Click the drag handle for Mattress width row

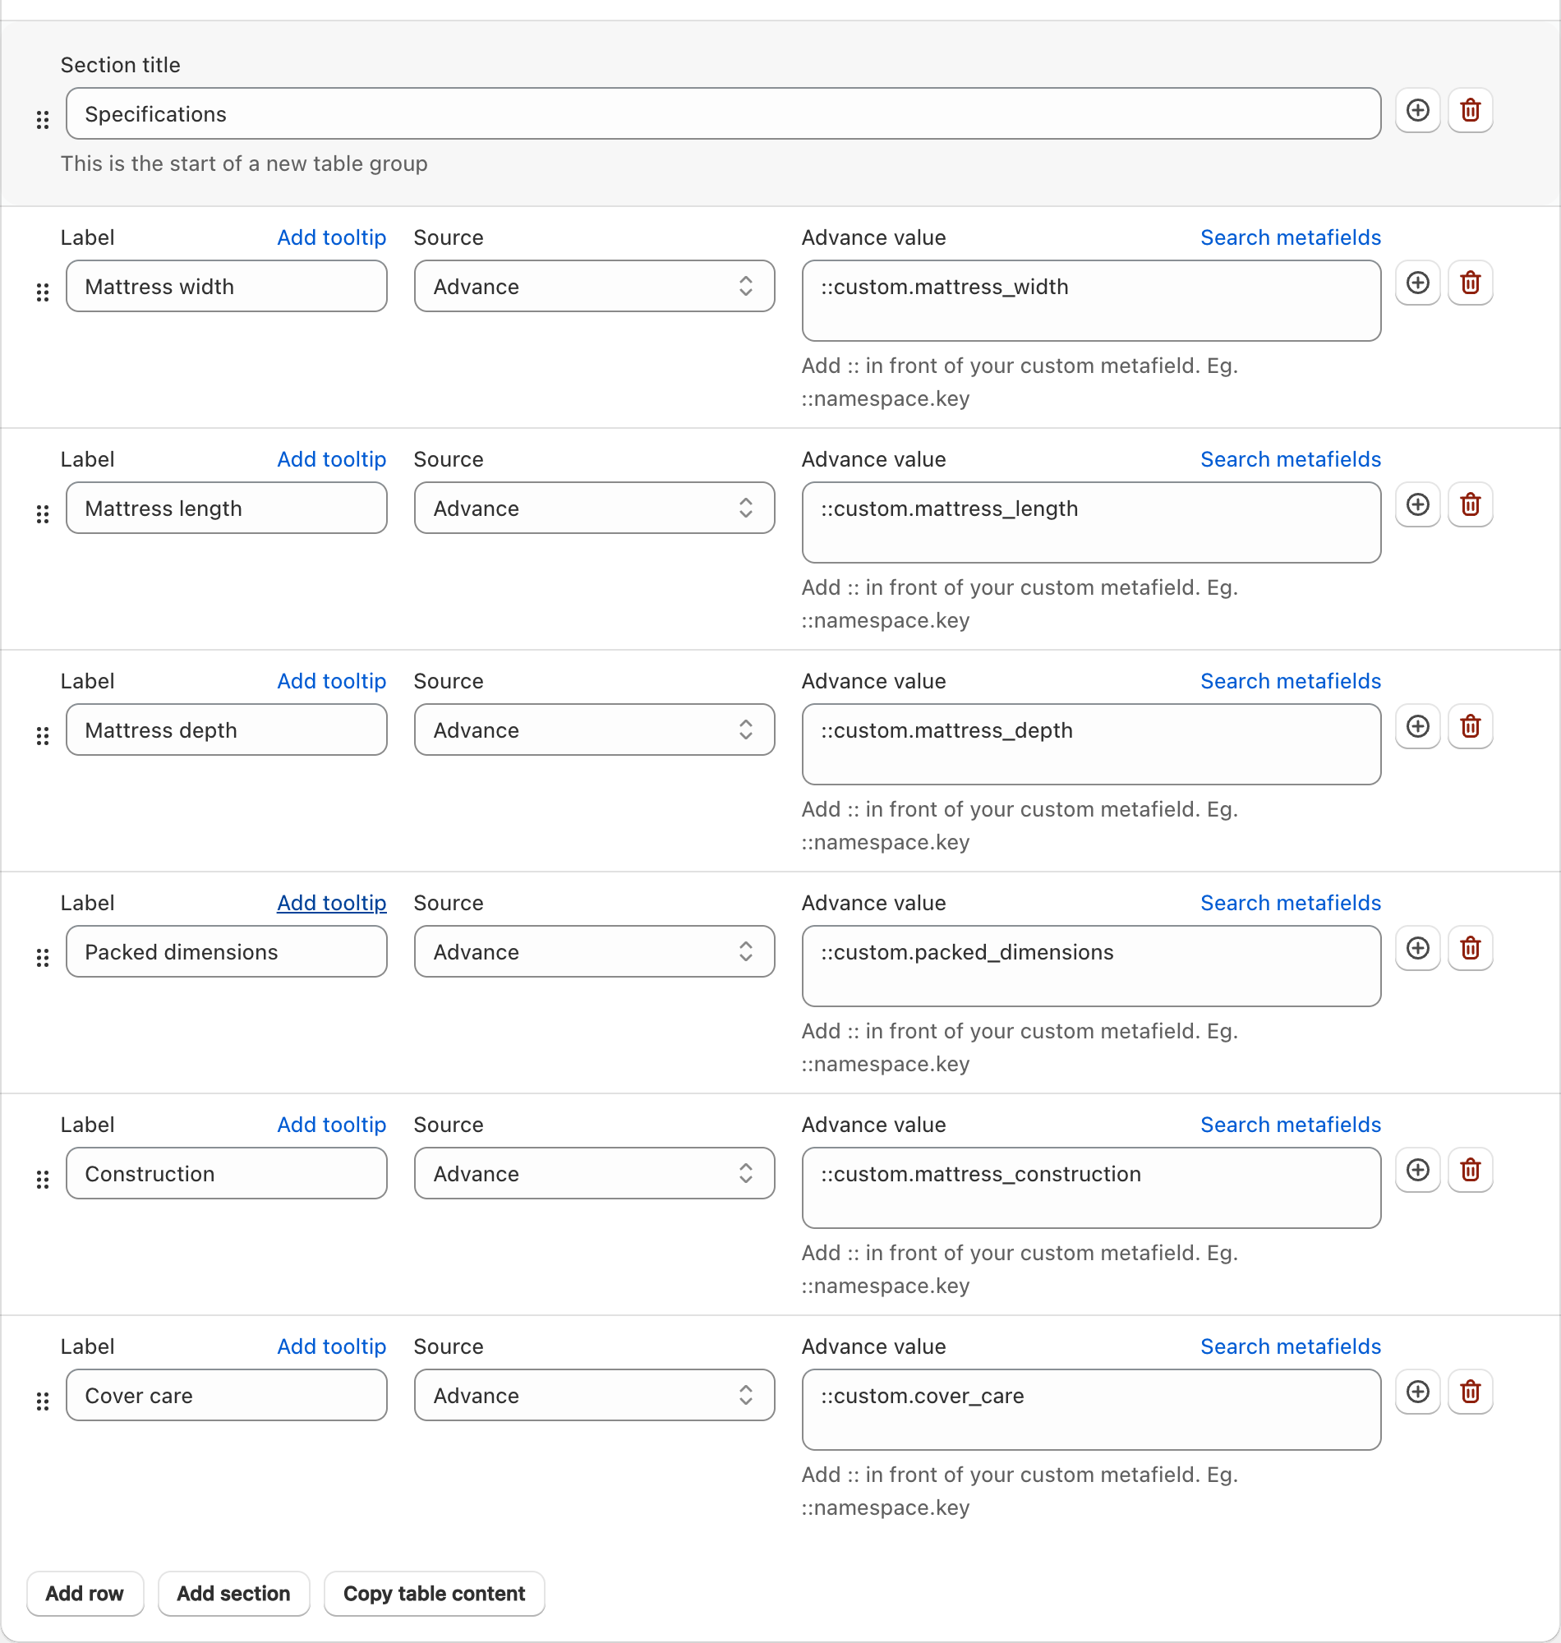click(43, 292)
